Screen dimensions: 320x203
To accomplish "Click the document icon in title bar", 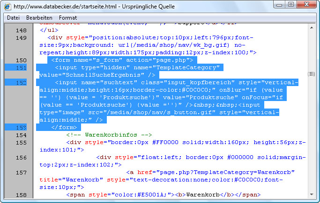I will click(x=8, y=7).
